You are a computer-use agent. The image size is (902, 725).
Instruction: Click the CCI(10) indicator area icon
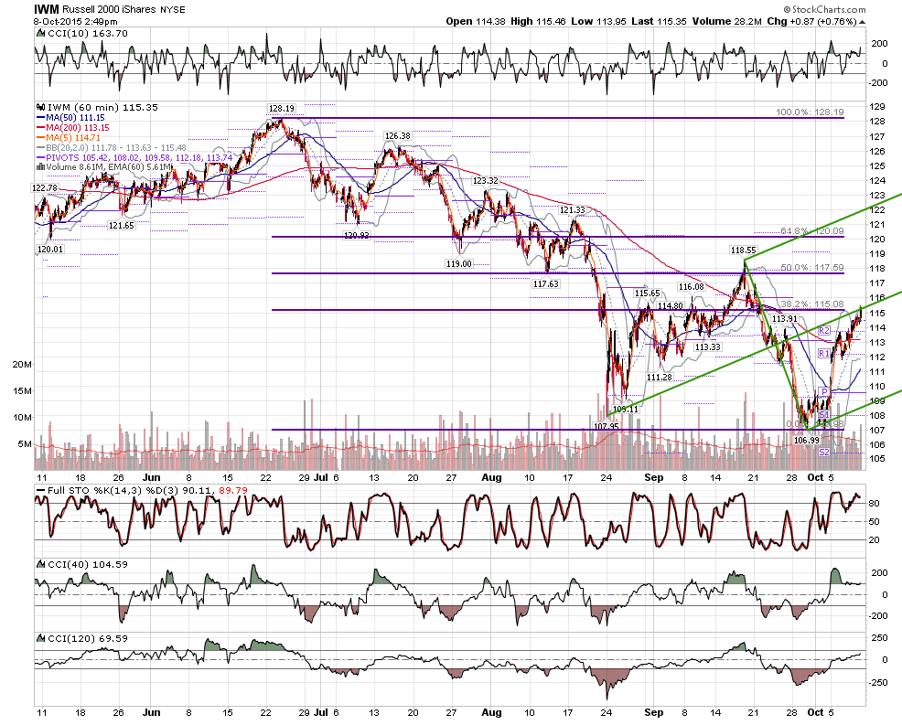[x=40, y=33]
